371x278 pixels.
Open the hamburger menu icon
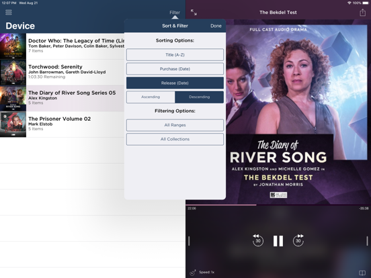(9, 12)
